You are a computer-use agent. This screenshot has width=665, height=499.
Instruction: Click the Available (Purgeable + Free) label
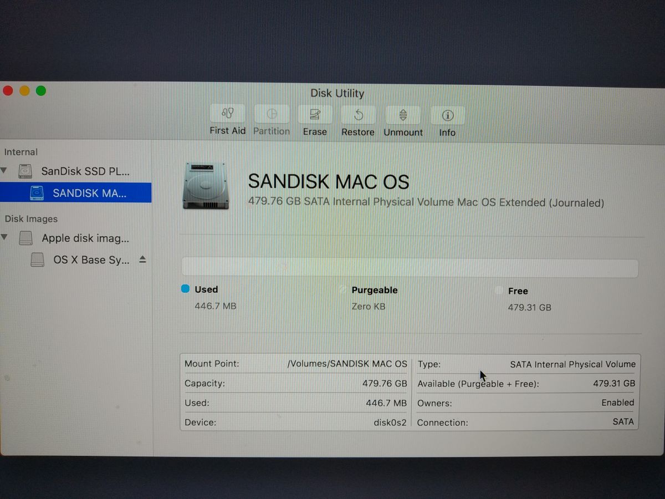pos(478,384)
